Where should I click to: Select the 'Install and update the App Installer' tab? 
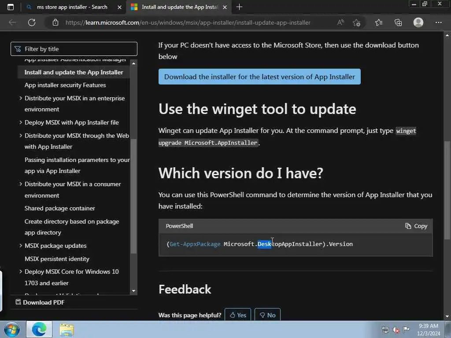(x=179, y=7)
